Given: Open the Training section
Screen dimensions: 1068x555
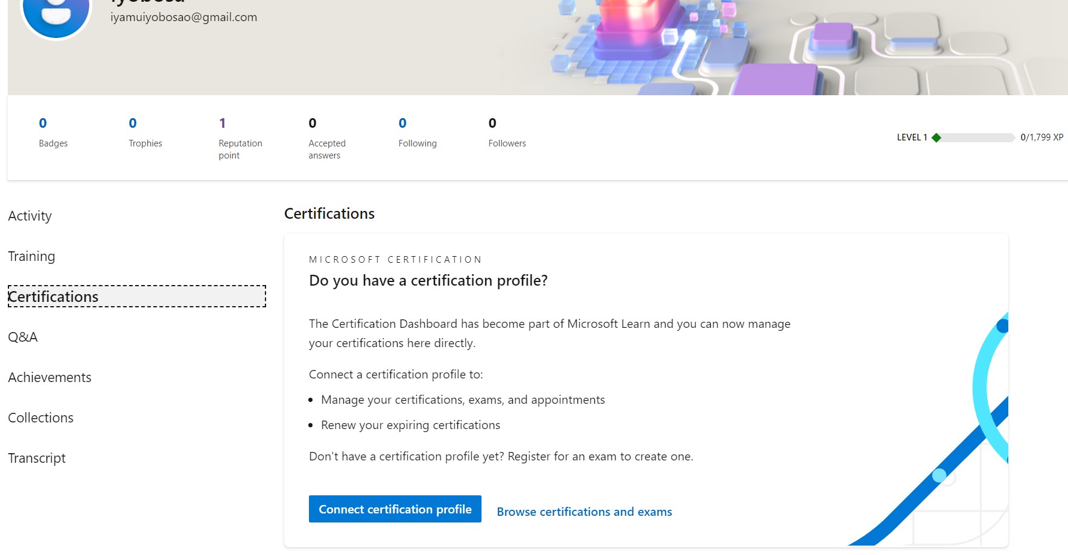Looking at the screenshot, I should (31, 256).
